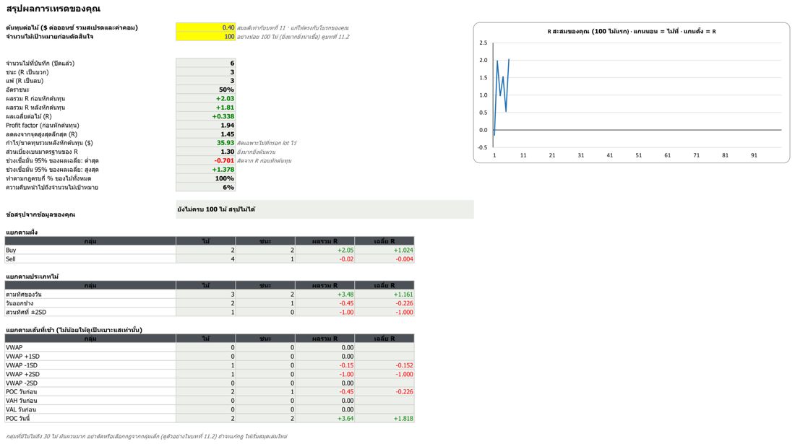Click the net profit value 35.93
This screenshot has height=444, width=795.
205,143
